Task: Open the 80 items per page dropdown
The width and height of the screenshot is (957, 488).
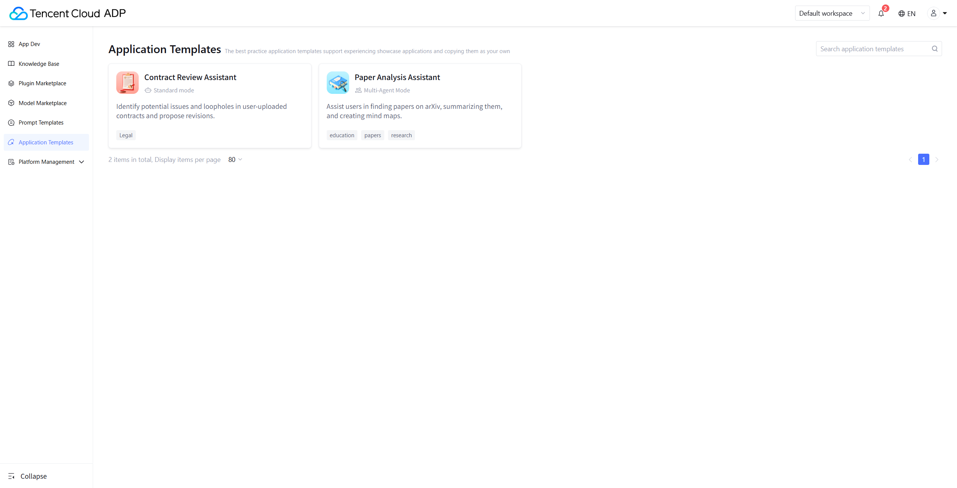Action: click(x=235, y=160)
